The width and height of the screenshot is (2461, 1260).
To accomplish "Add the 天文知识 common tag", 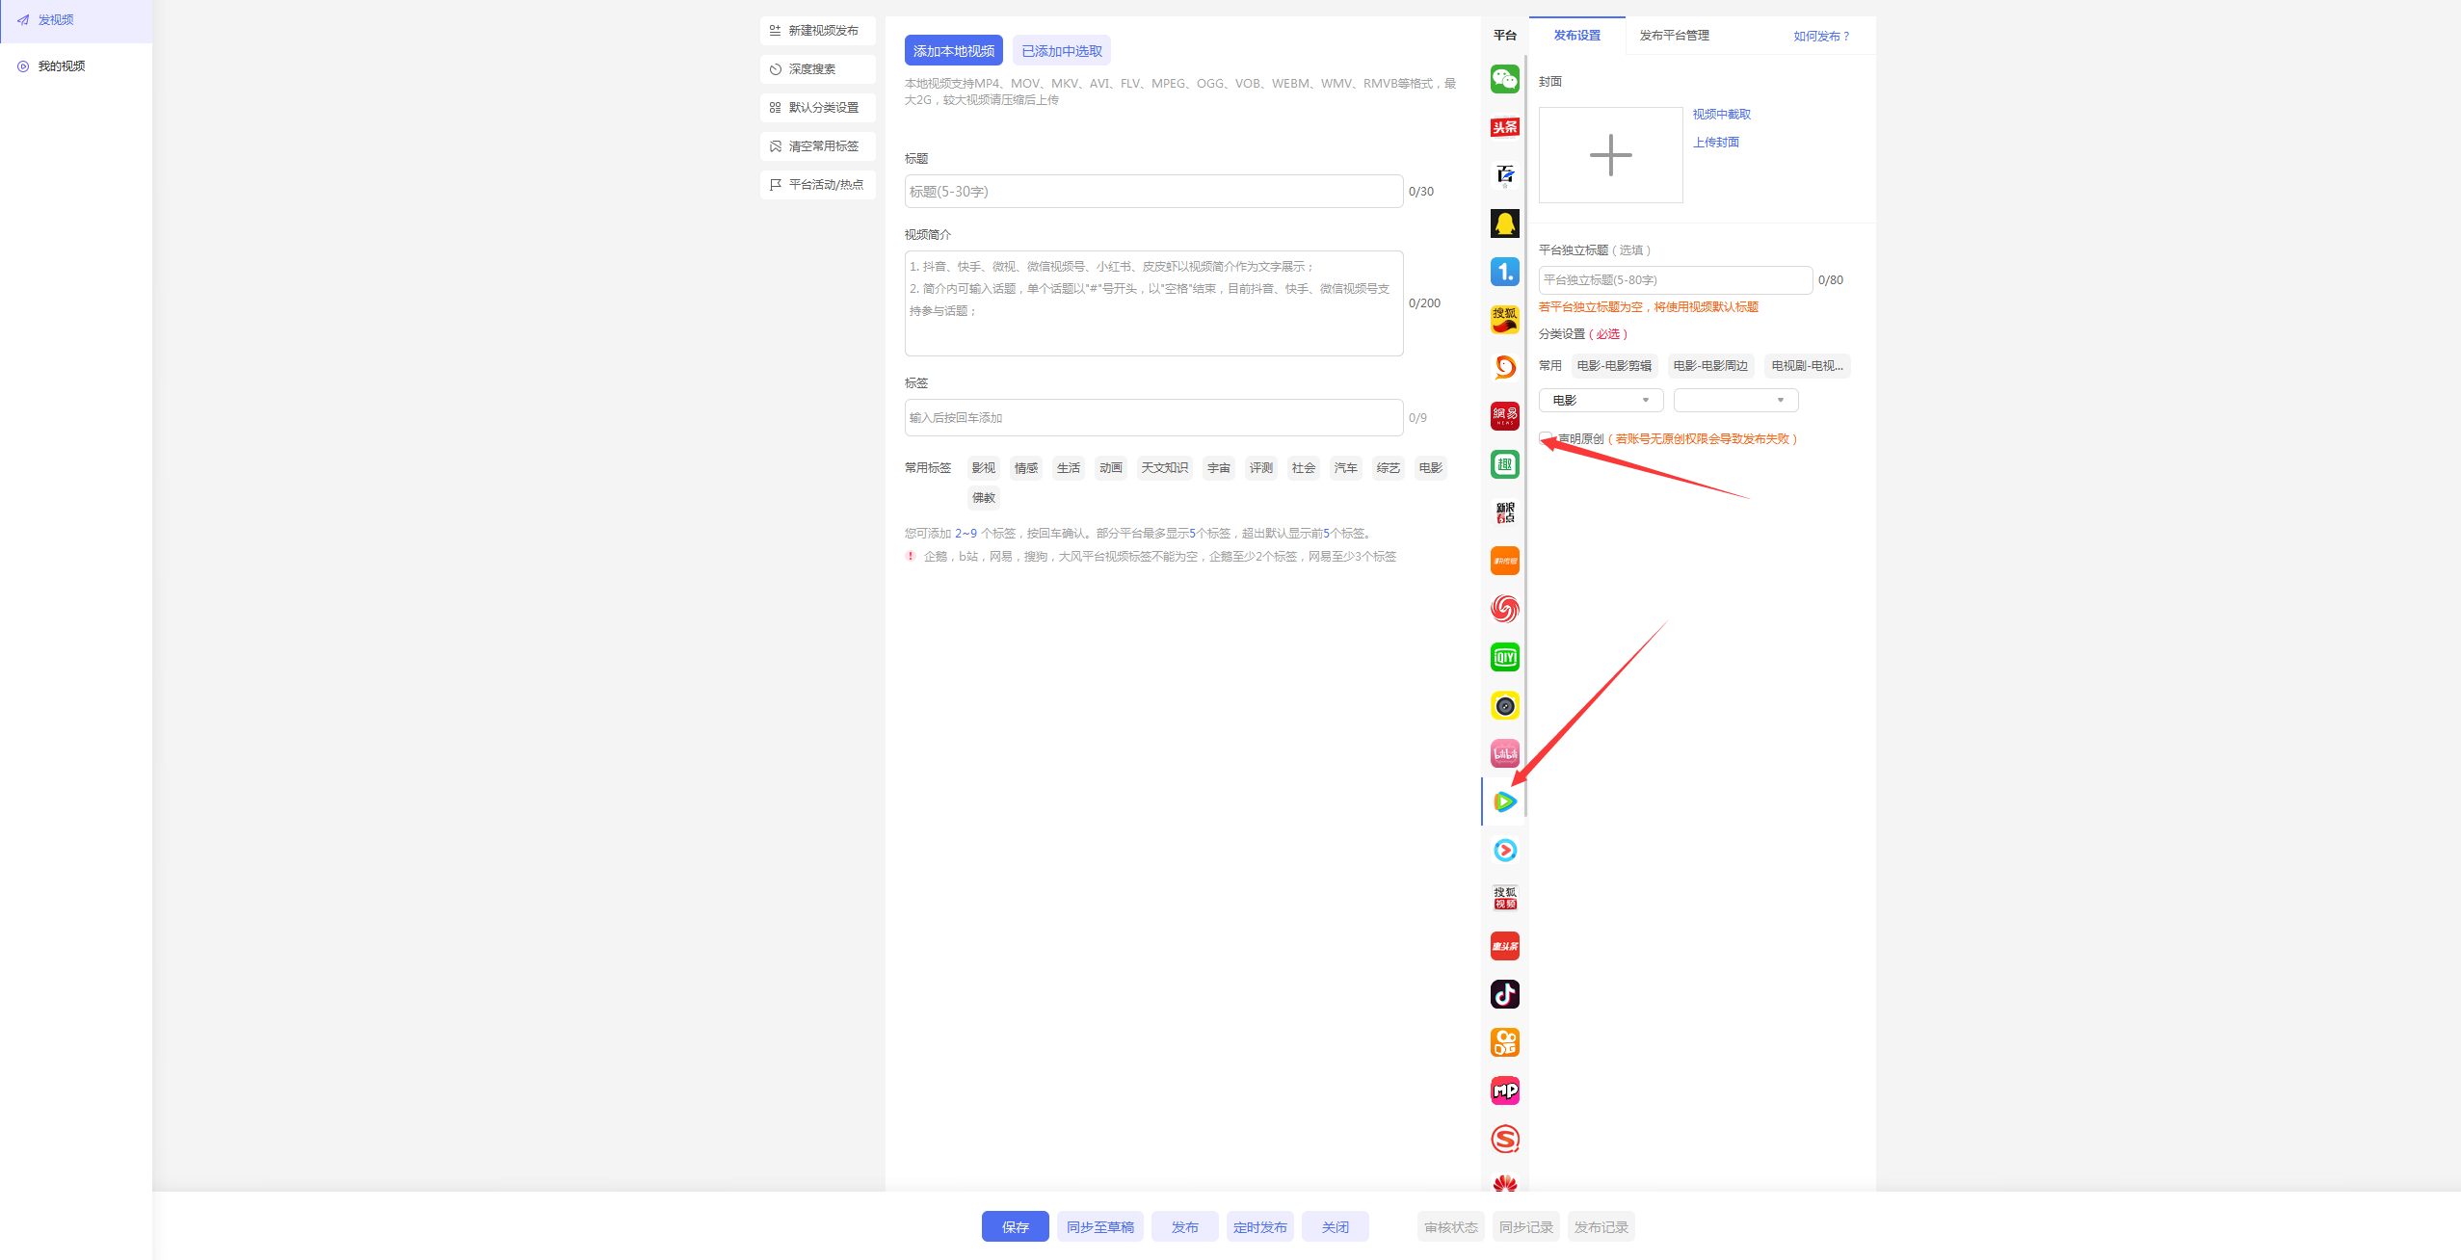I will 1164,468.
